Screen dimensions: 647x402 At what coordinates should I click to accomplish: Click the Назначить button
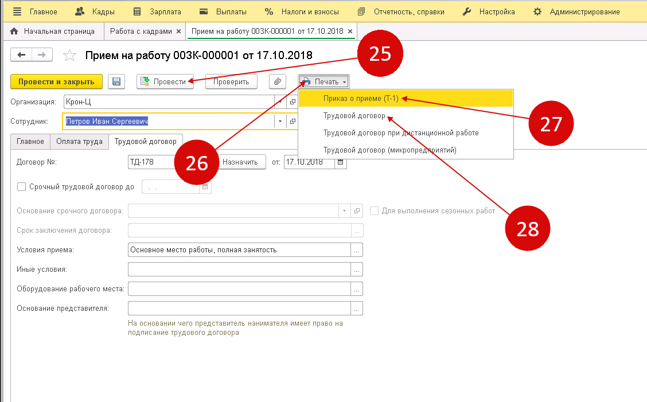(240, 162)
